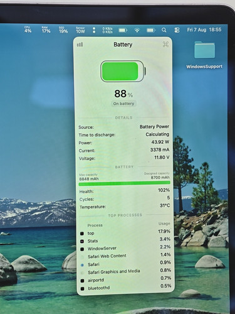Click the Process column header

95,225
